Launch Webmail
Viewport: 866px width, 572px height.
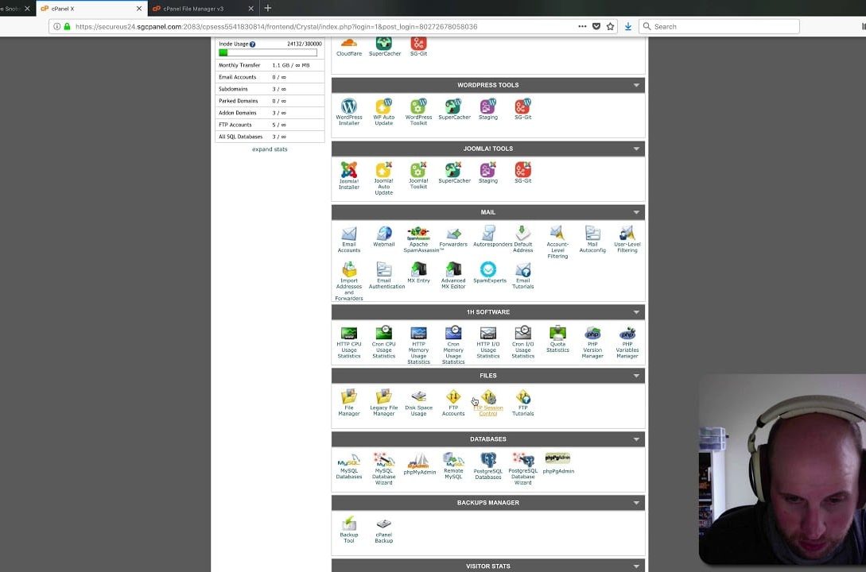coord(384,237)
